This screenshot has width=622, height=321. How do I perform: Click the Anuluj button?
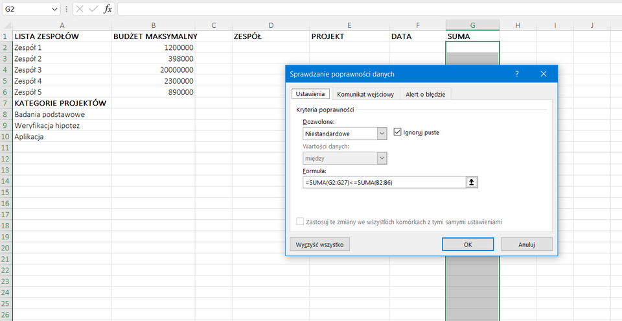tap(526, 244)
